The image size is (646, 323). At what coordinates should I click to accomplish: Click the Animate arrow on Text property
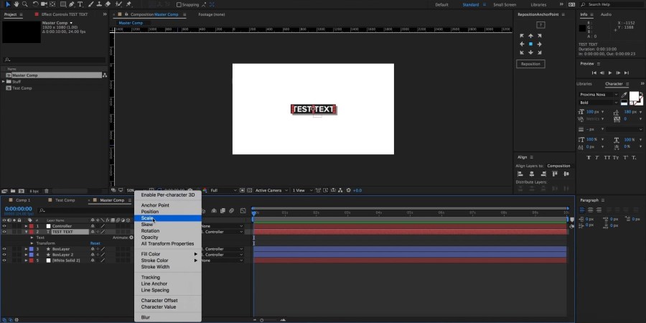[131, 238]
